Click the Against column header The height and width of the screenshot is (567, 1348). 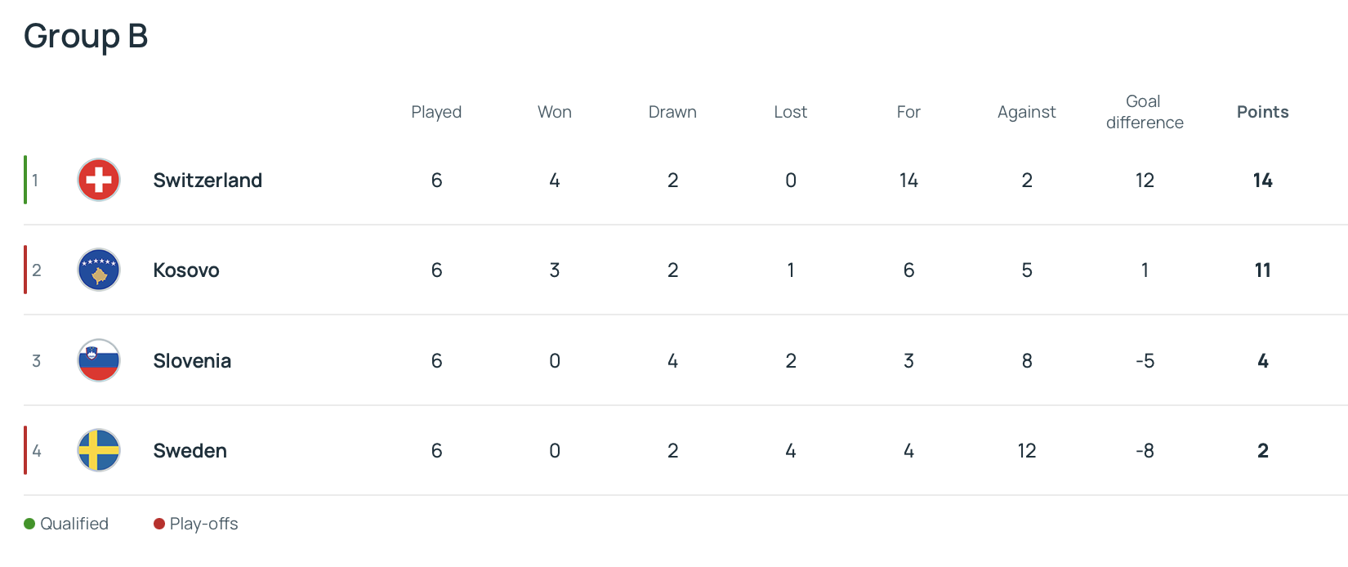click(x=1026, y=112)
